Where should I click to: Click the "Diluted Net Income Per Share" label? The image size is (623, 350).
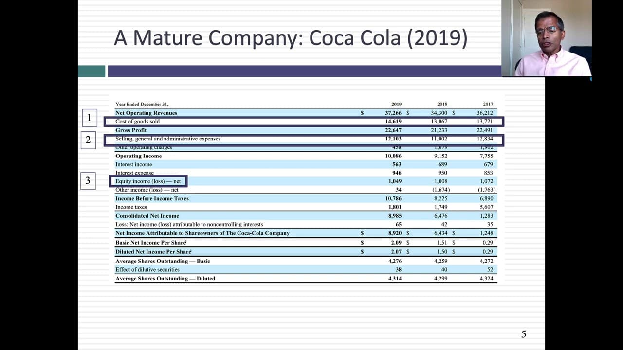pos(153,252)
